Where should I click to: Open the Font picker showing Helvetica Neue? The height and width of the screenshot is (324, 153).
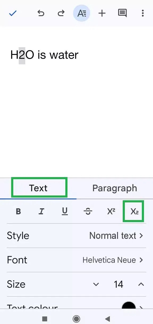coord(113,260)
